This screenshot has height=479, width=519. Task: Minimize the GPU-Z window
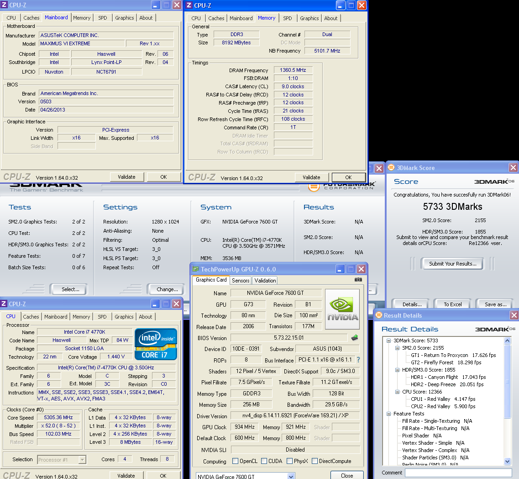pyautogui.click(x=340, y=269)
